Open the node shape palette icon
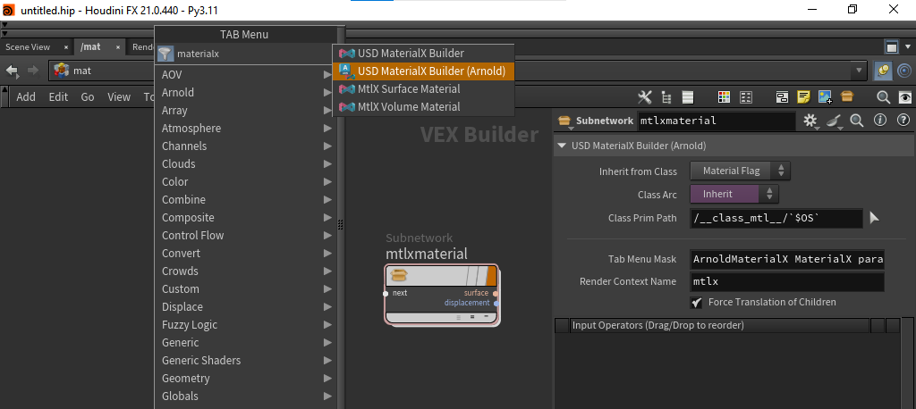Image resolution: width=916 pixels, height=409 pixels. [745, 97]
